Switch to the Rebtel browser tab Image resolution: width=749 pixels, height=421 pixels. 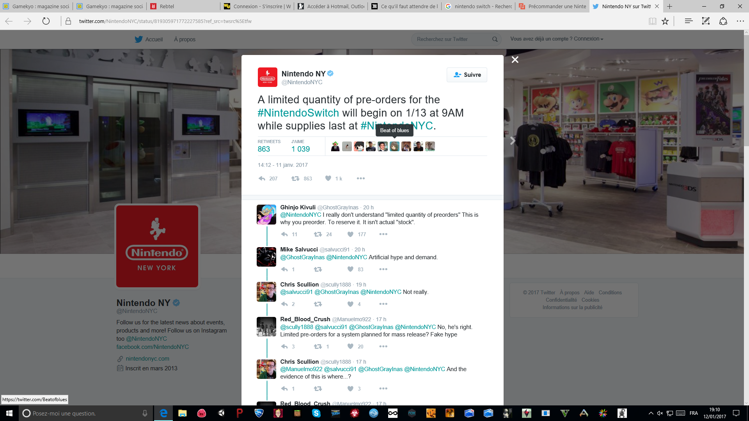point(183,6)
